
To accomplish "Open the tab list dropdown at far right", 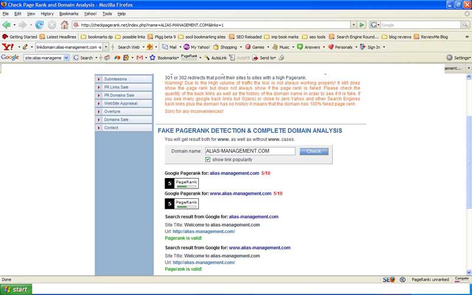I will pos(469,68).
